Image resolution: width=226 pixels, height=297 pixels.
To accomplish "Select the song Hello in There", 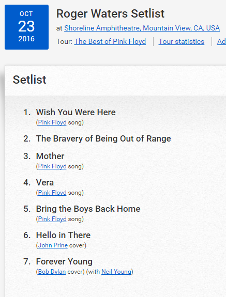I will (63, 235).
